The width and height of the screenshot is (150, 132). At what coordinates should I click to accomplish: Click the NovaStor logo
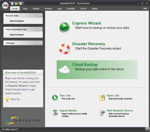(x=23, y=120)
